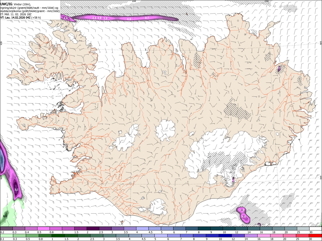Click the "slydda/snjókoma" legend description line
Viewport: 322px width, 241px height.
click(30, 11)
